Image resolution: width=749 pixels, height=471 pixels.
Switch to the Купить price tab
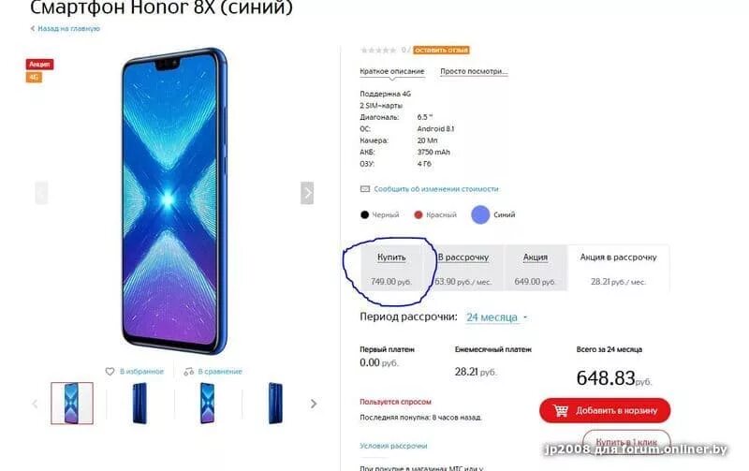coord(391,268)
